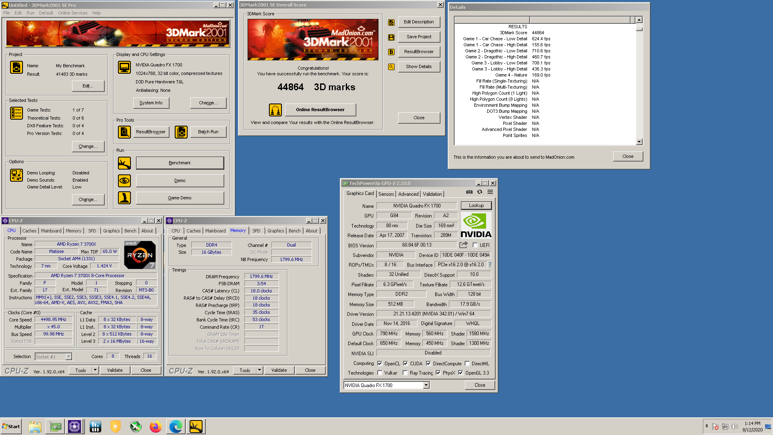Click the Show Details magnifier icon
773x435 pixels.
(391, 67)
